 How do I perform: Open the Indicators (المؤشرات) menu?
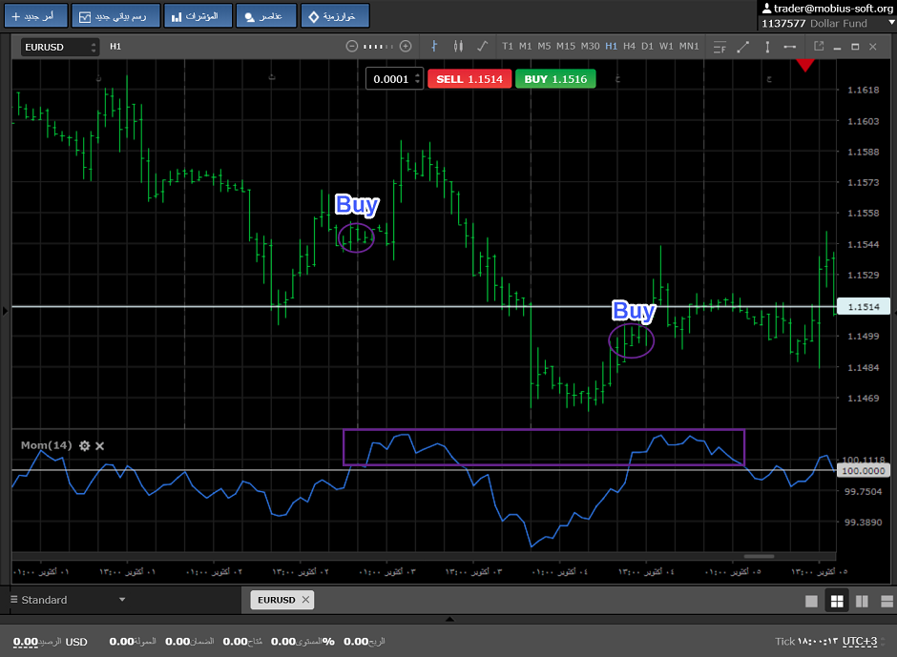tap(198, 15)
